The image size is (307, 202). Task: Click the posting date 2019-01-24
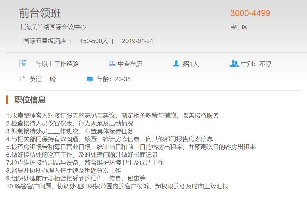click(x=137, y=41)
